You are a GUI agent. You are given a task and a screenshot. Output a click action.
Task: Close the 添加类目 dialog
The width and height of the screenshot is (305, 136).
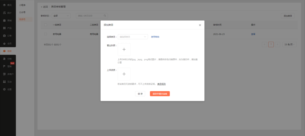pos(200,25)
